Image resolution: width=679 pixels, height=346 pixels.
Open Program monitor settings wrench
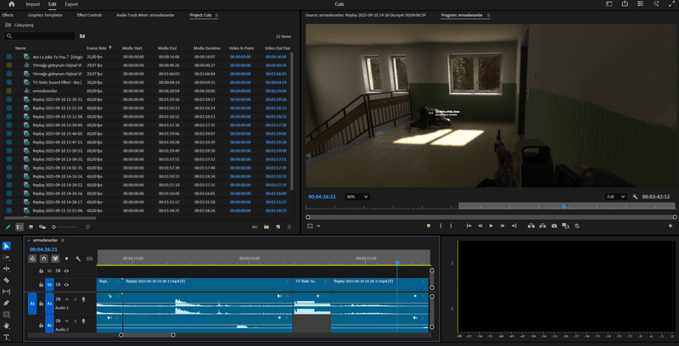(635, 197)
